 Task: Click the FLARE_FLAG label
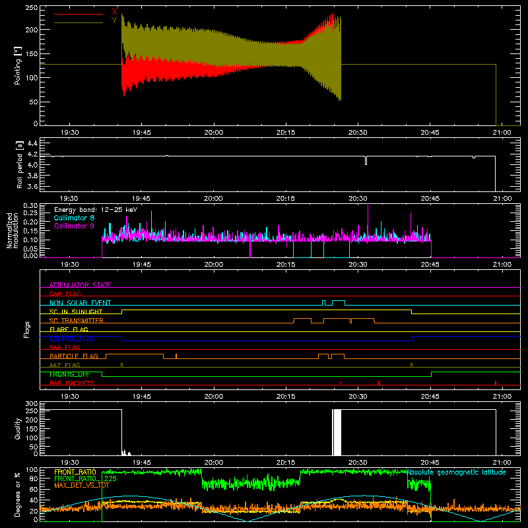click(69, 329)
